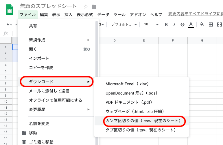Click the file menu scrollbar
223x145 pixels.
[97, 50]
